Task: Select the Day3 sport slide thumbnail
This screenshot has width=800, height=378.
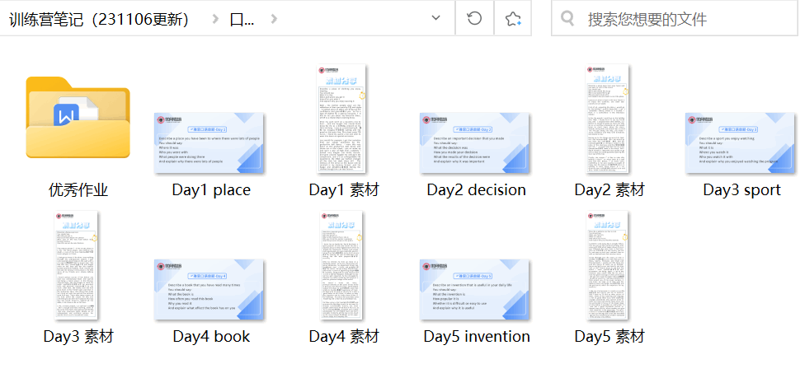Action: coord(741,142)
